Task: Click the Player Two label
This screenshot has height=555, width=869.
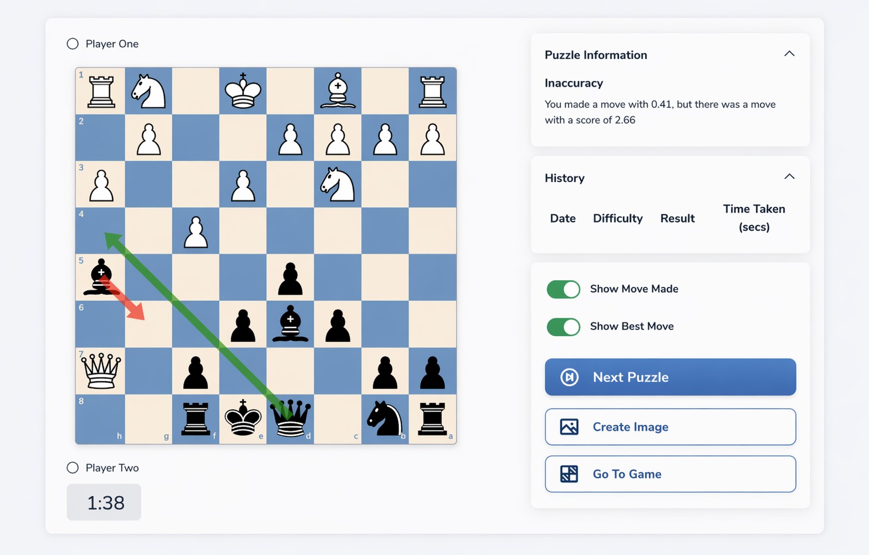Action: (x=112, y=467)
